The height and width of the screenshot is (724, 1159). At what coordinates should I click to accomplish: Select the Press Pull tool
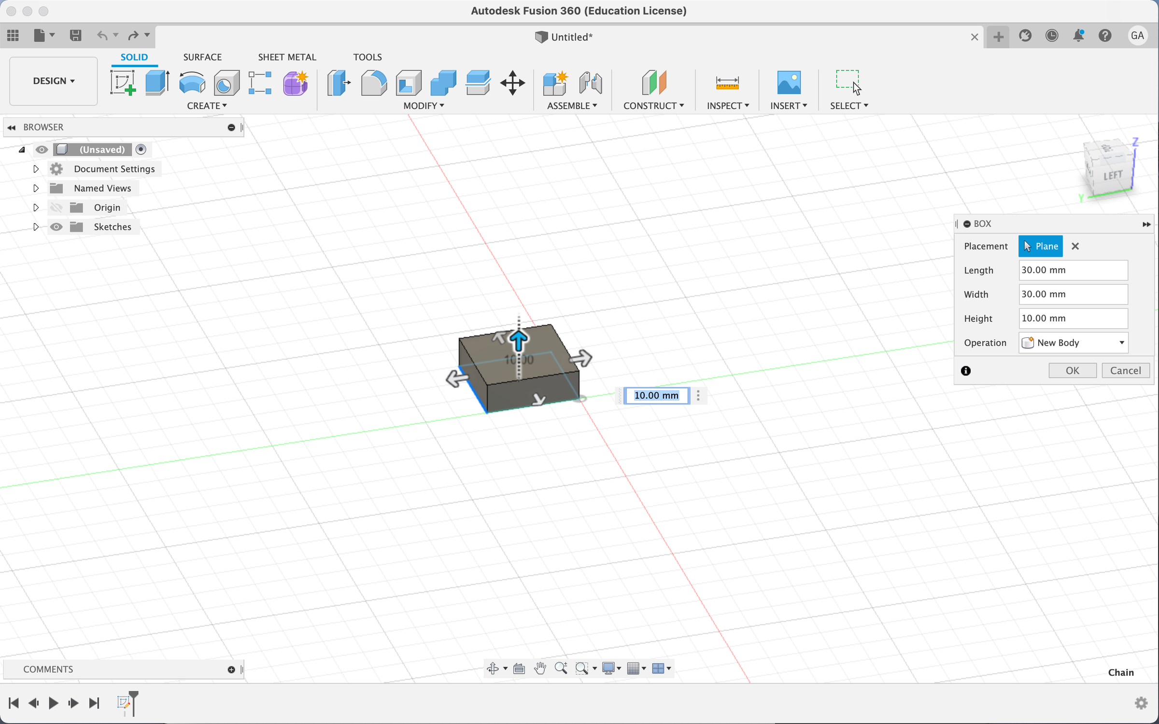pos(339,83)
